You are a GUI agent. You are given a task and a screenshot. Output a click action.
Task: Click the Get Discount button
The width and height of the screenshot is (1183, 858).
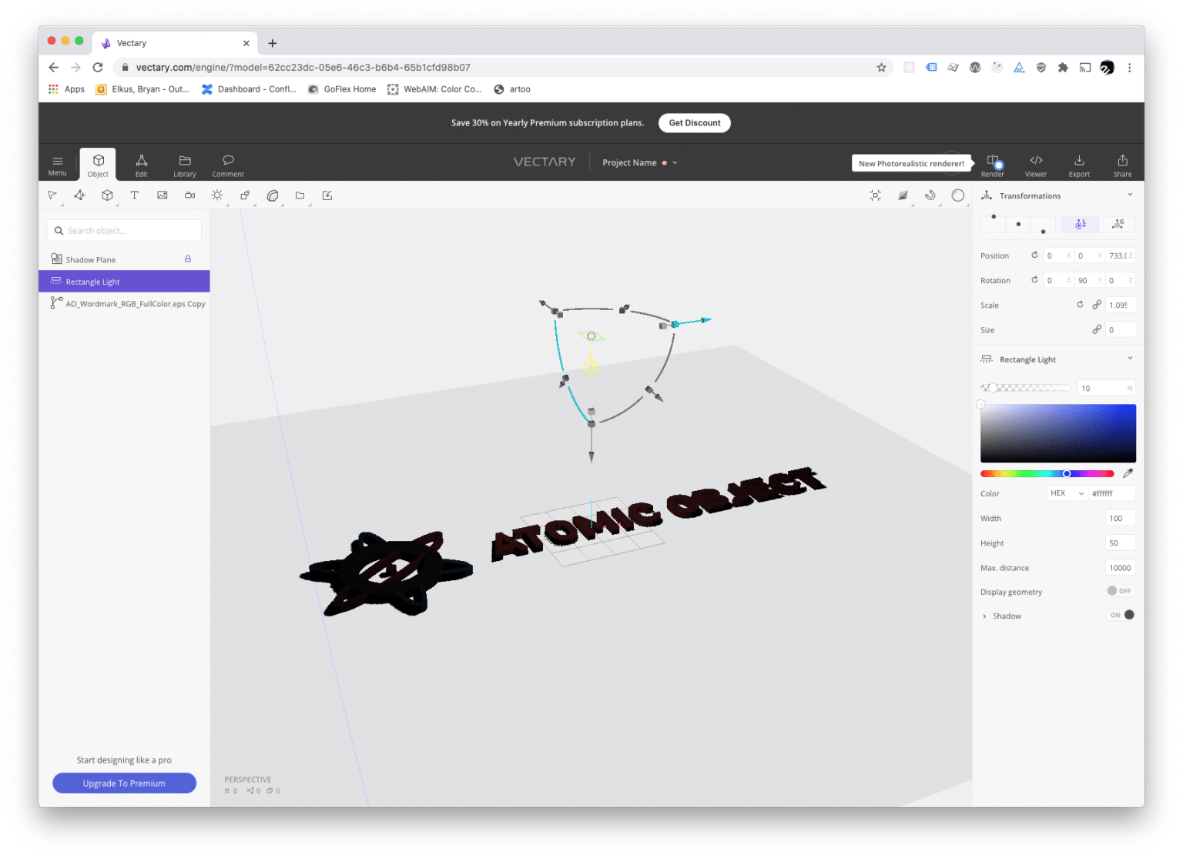click(x=694, y=122)
